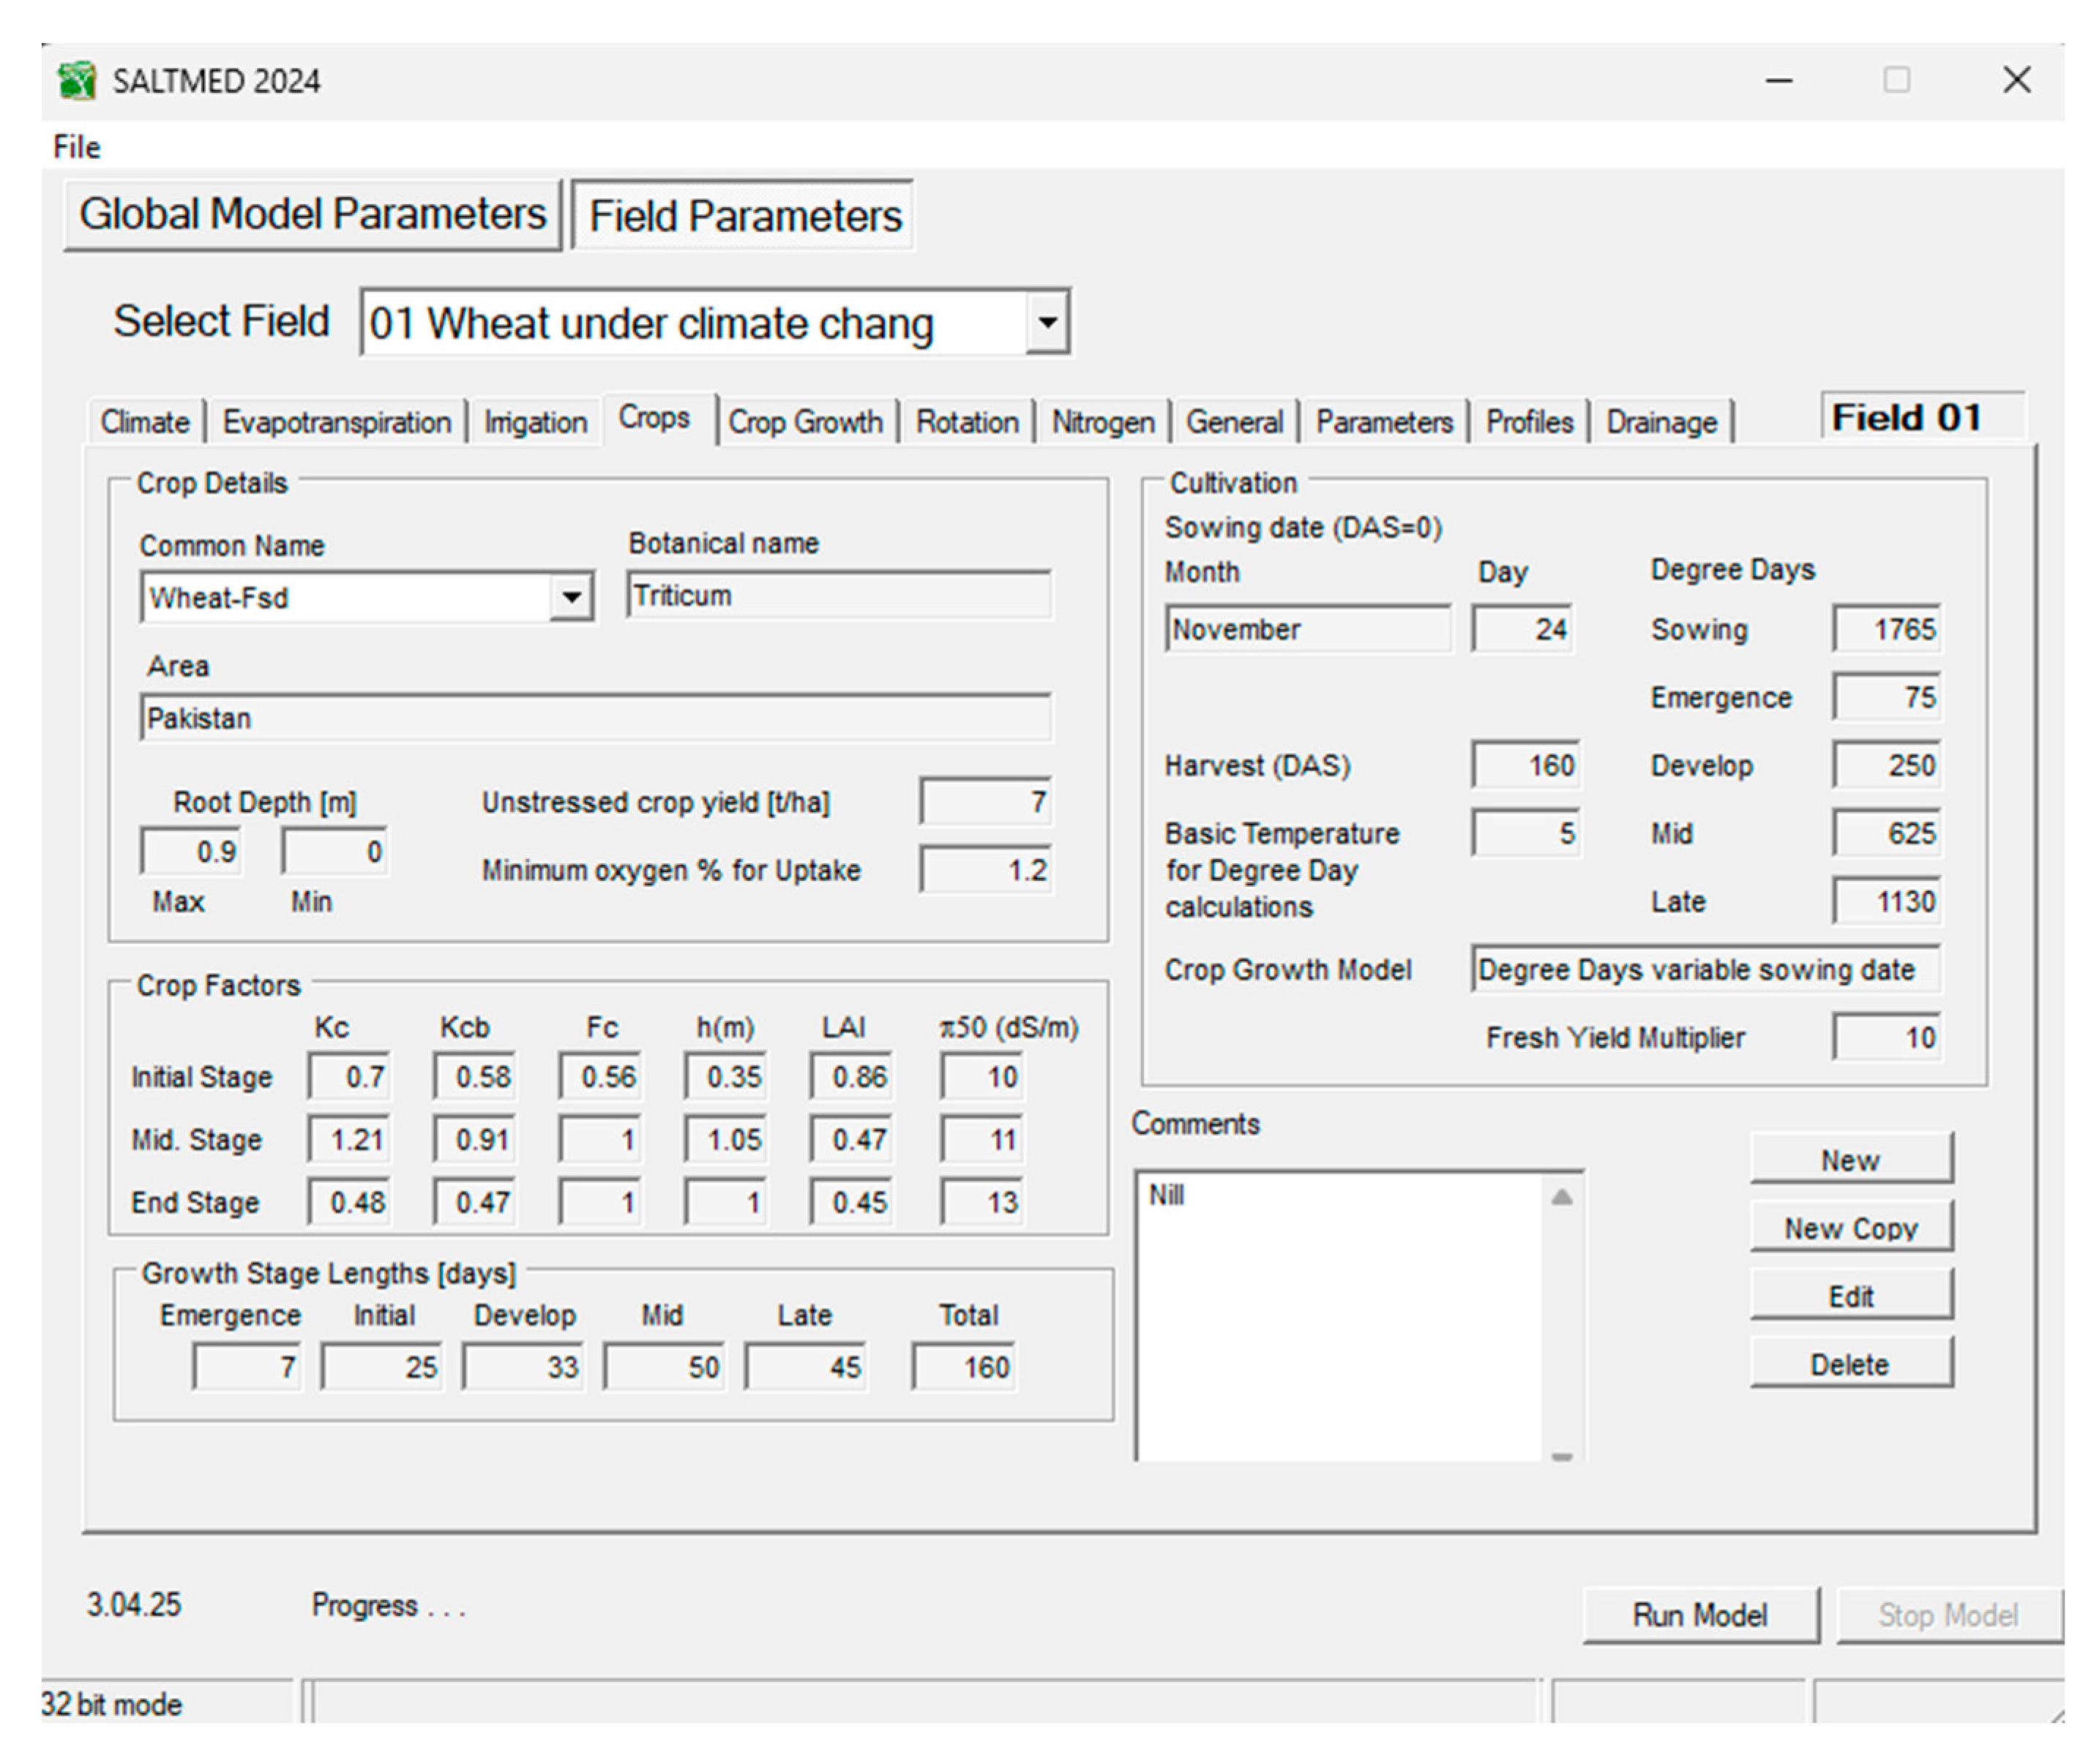Click the Degree Days Mid field
The height and width of the screenshot is (1764, 2088).
tap(1886, 833)
